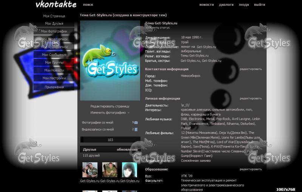
Task: Open the video icon next to 'Видеозаписи со мной'
Action: click(x=136, y=129)
